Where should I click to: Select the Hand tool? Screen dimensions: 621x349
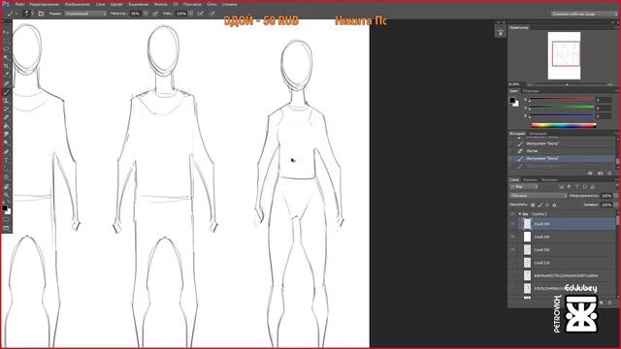(7, 186)
